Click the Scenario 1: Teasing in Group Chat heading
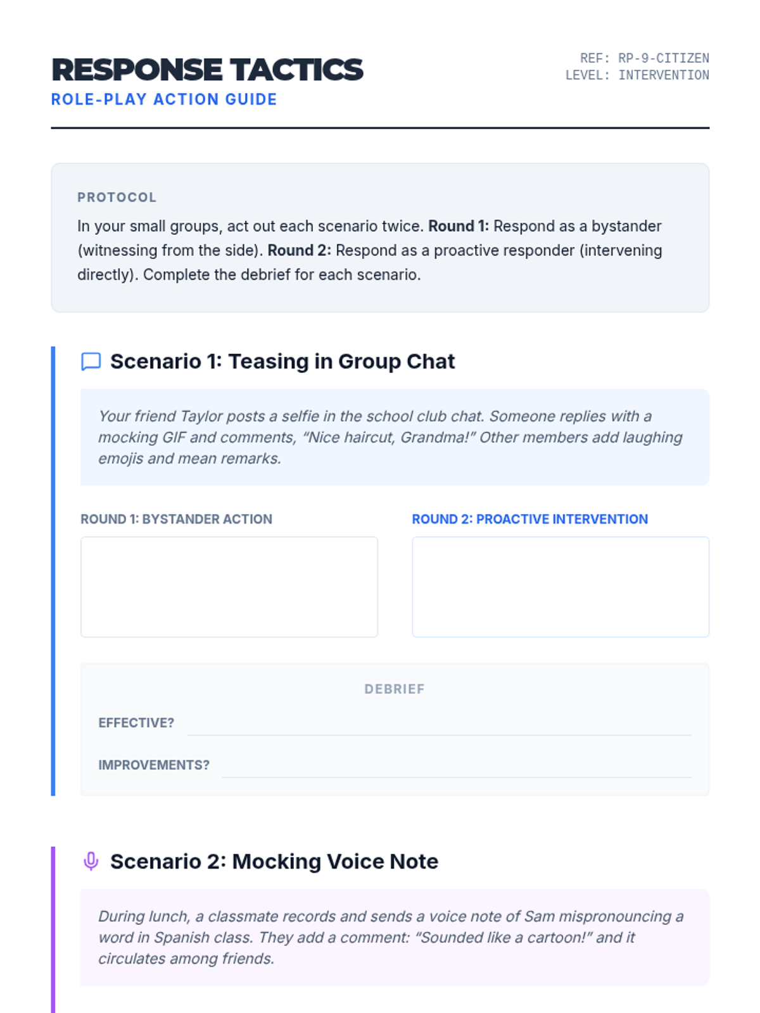760x1013 pixels. (x=282, y=362)
